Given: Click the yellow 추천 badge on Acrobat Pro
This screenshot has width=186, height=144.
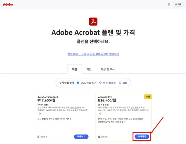Looking at the screenshot, I should coord(148,97).
